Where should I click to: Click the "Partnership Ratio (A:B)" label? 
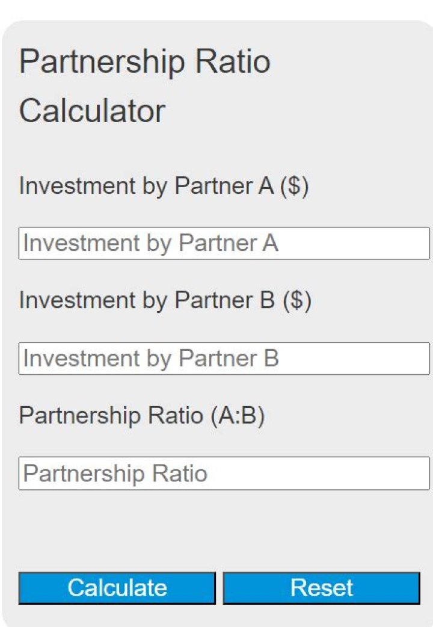(x=141, y=416)
